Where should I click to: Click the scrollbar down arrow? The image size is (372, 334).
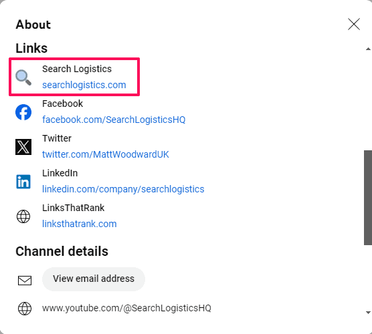pos(368,313)
